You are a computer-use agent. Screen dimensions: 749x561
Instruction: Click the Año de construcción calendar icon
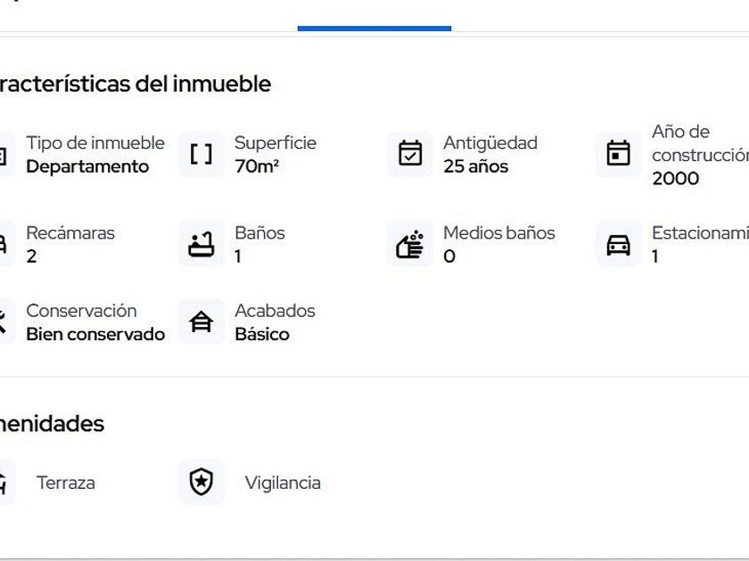pyautogui.click(x=619, y=155)
